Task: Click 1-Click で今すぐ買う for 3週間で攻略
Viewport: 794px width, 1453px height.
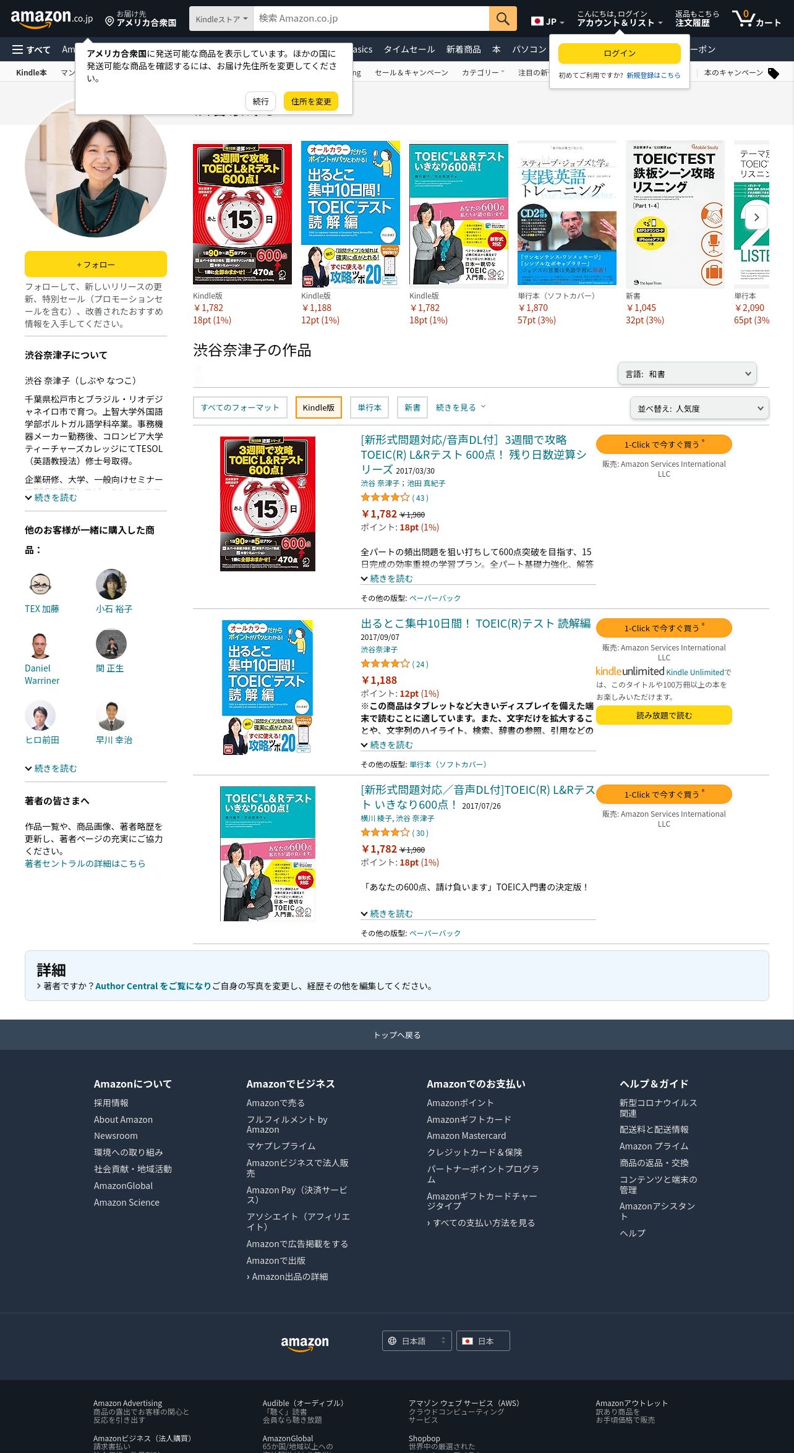Action: [664, 444]
